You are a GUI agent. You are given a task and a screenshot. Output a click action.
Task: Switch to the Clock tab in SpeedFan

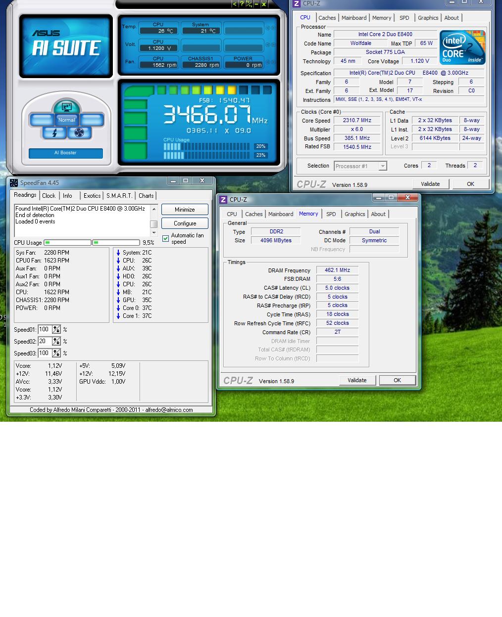[x=49, y=196]
